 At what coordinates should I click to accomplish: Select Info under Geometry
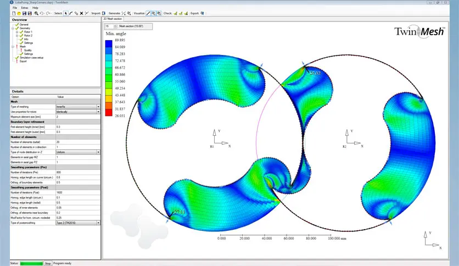pyautogui.click(x=26, y=39)
